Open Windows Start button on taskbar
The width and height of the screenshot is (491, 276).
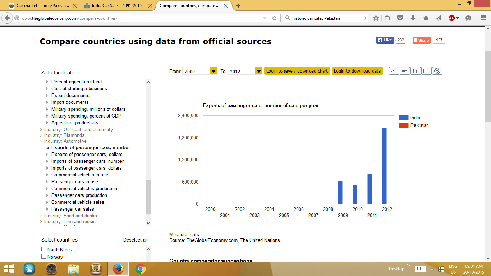coord(9,268)
